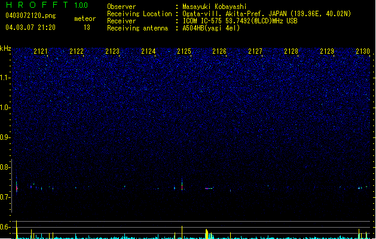Screen dimensions: 376x239
Task: Click the 2127 time marker
Action: (x=255, y=51)
